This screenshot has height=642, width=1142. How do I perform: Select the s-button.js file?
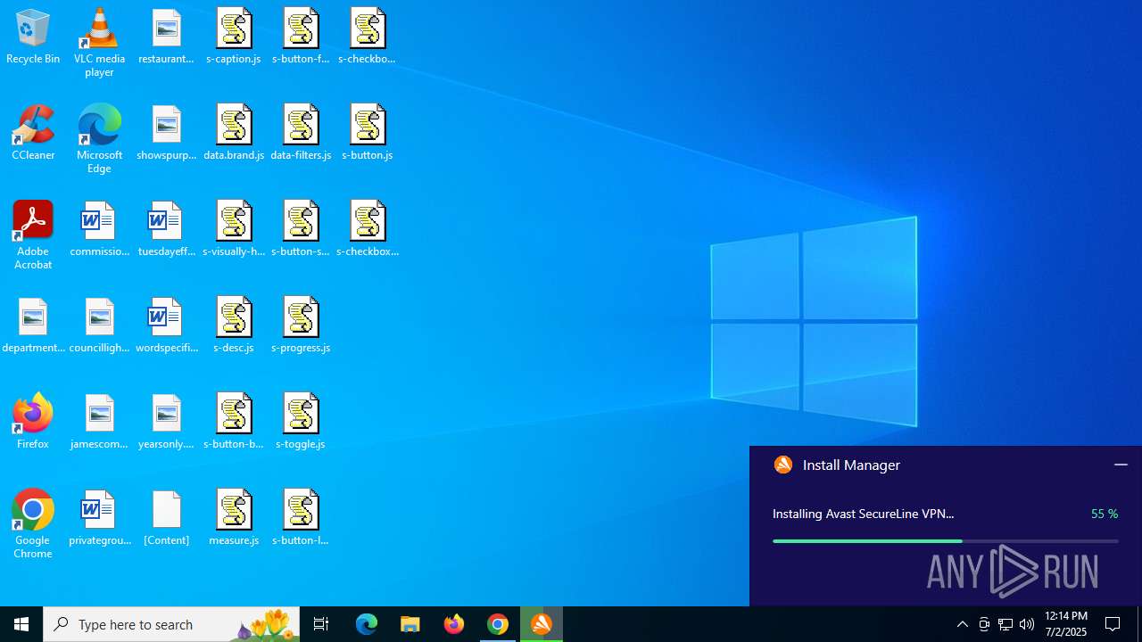(367, 133)
